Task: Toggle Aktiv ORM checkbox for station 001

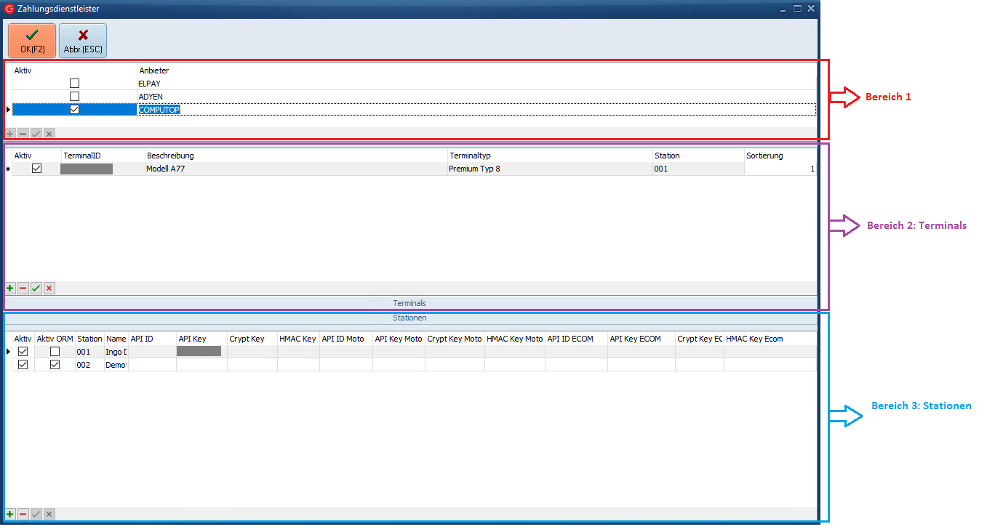Action: [55, 352]
